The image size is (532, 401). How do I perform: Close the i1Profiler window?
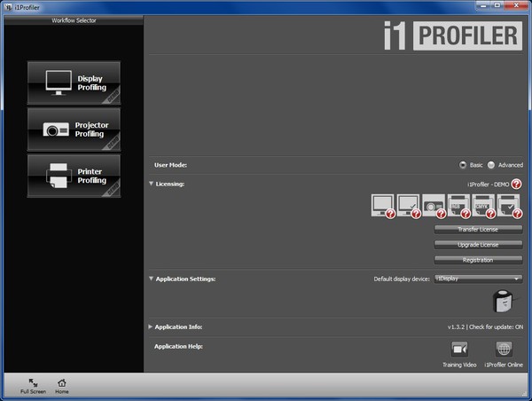tap(516, 5)
